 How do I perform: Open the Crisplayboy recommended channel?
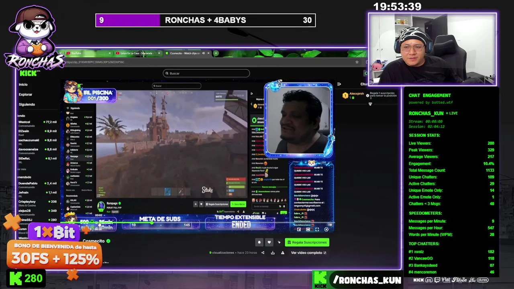tap(37, 203)
